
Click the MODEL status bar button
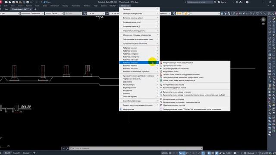point(165,153)
